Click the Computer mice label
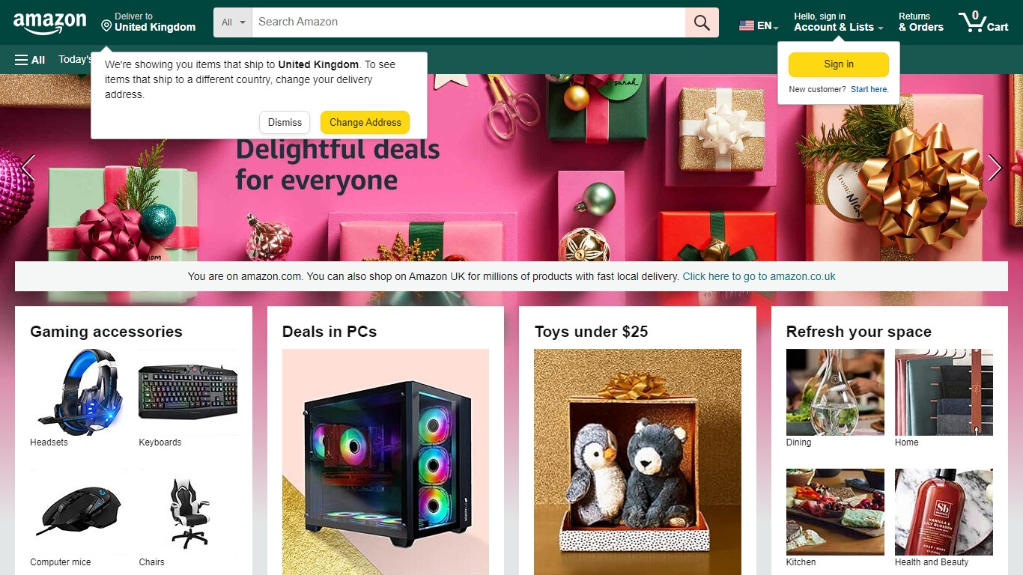The height and width of the screenshot is (575, 1023). [x=61, y=562]
